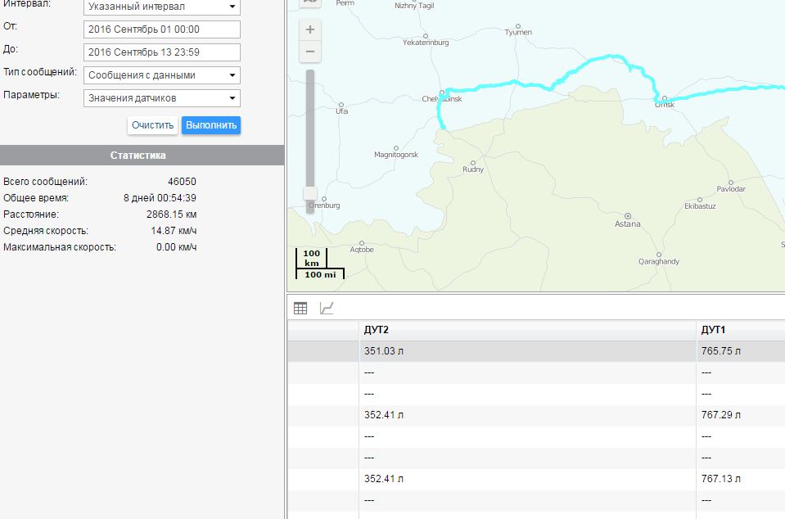The width and height of the screenshot is (785, 519).
Task: Open the Интервал dropdown
Action: click(x=162, y=7)
